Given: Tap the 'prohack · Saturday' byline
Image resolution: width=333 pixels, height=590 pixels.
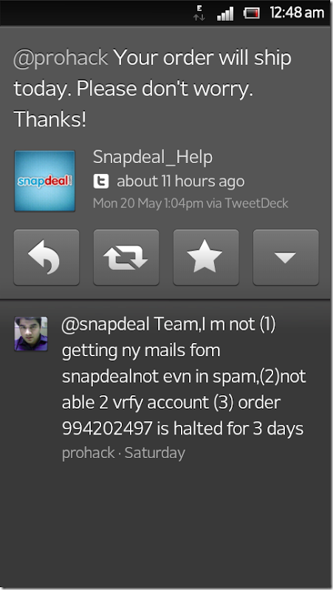Looking at the screenshot, I should pyautogui.click(x=123, y=453).
